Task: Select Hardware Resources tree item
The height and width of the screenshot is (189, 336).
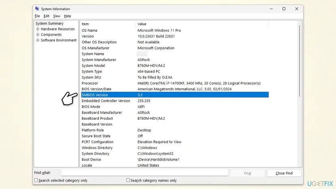Action: click(58, 29)
